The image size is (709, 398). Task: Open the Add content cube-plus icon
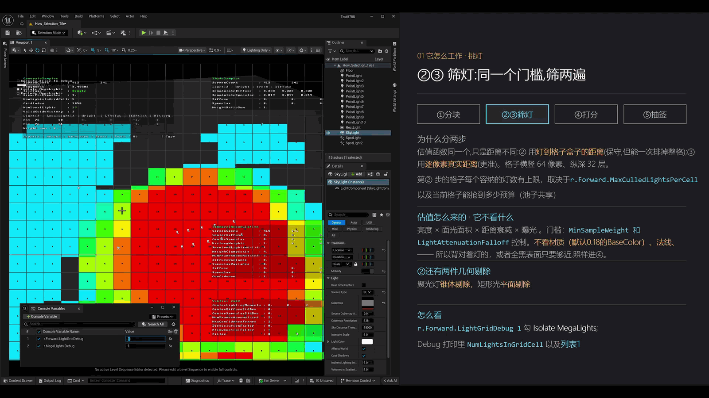pos(81,33)
